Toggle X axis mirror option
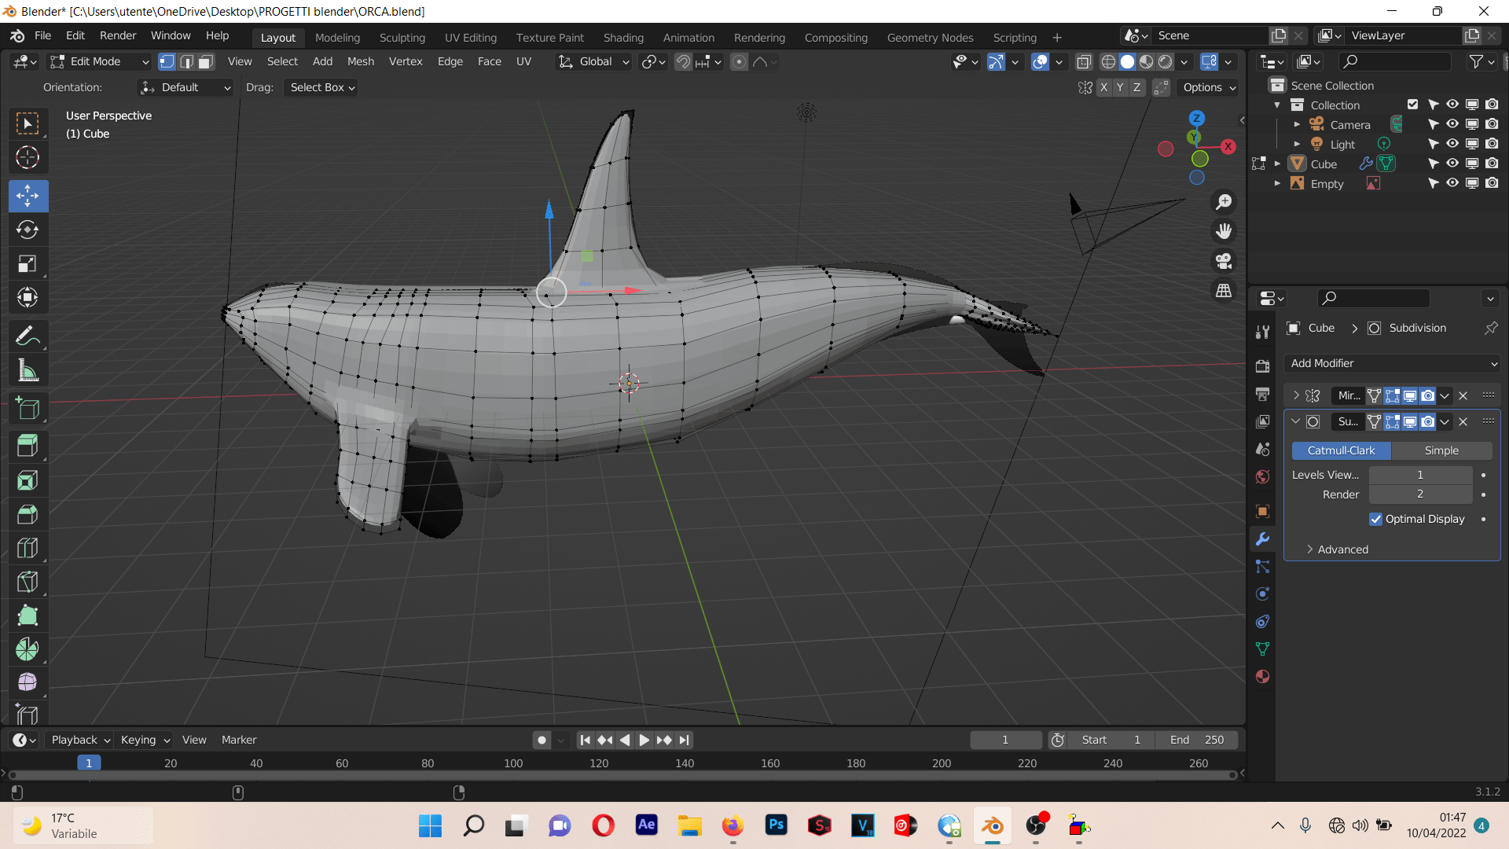The width and height of the screenshot is (1509, 849). [x=1104, y=87]
